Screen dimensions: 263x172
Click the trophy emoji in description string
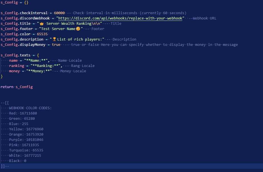click(x=54, y=39)
